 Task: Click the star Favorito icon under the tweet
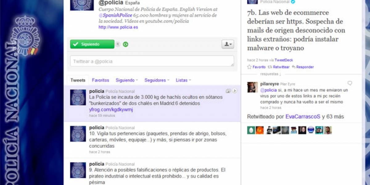(249, 67)
